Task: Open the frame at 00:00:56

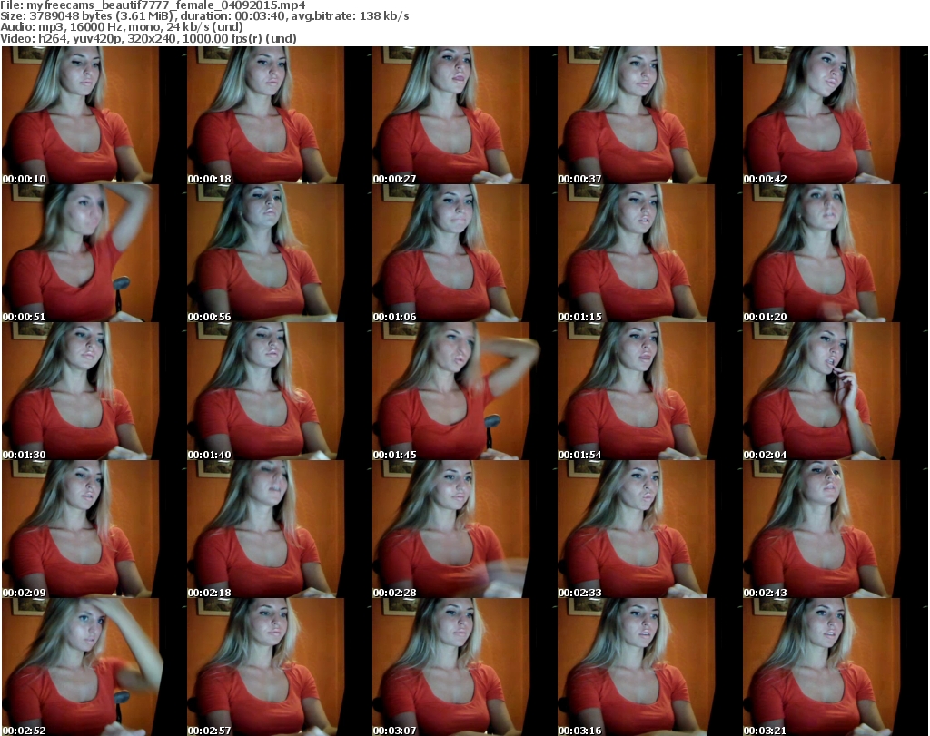Action: pos(280,253)
